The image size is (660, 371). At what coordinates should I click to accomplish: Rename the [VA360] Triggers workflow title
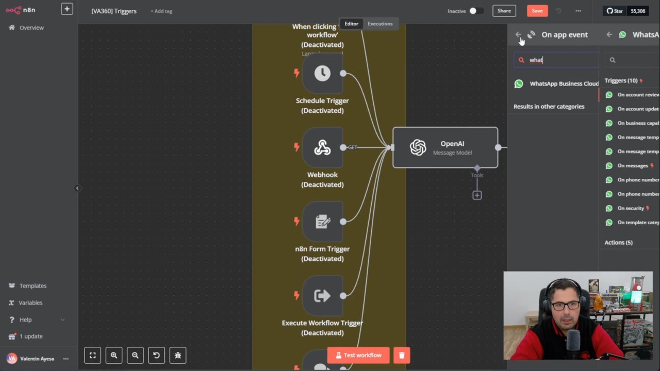[114, 11]
